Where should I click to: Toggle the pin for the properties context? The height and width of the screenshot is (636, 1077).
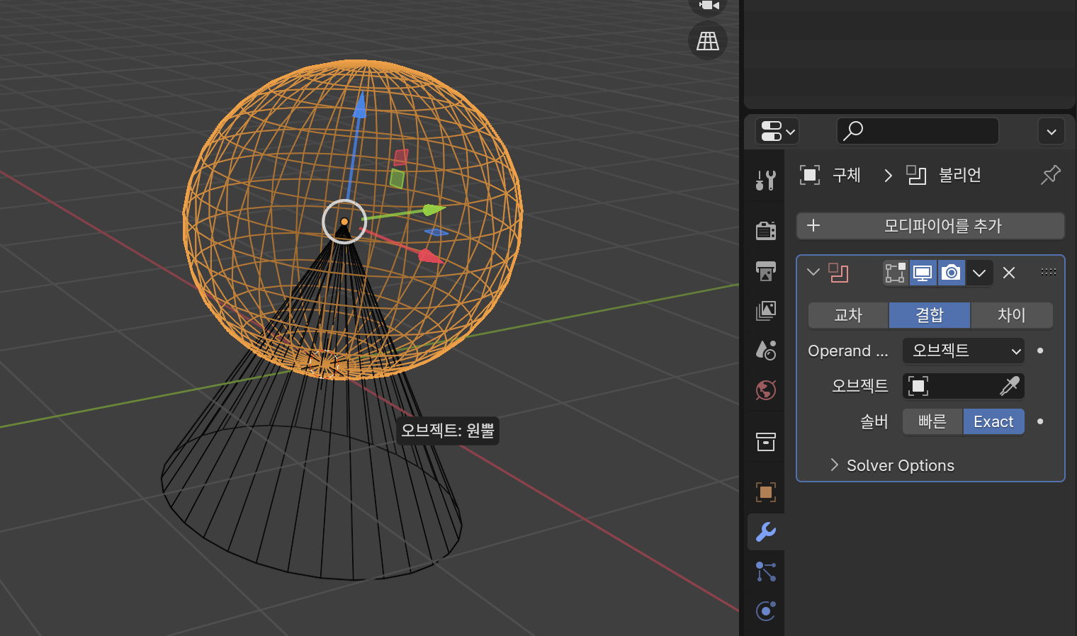(x=1050, y=175)
